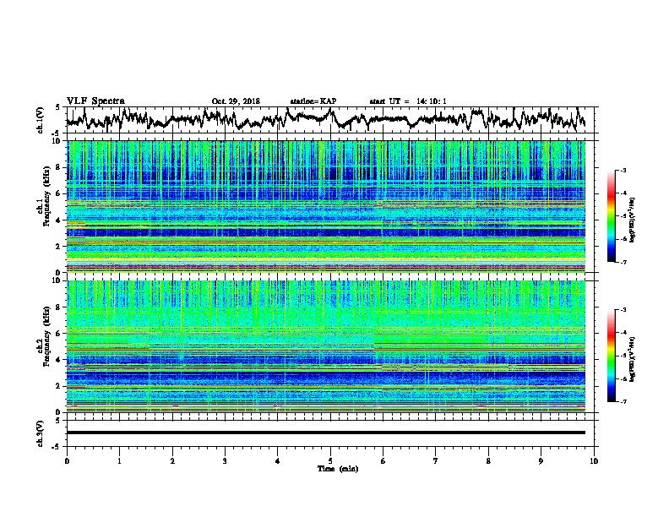Image resolution: width=669 pixels, height=517 pixels.
Task: Click the ch.1 voltage waveform trace
Action: [x=325, y=119]
